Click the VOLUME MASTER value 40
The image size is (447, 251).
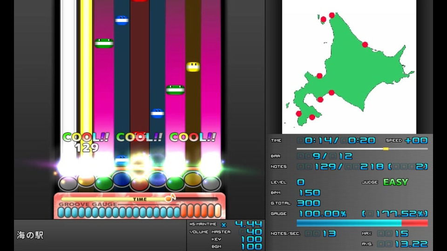pos(255,231)
